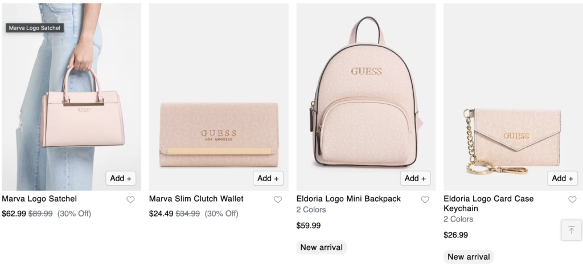Toggle wishlist heart for Marva Slim Clutch Wallet
The height and width of the screenshot is (266, 583).
point(278,200)
